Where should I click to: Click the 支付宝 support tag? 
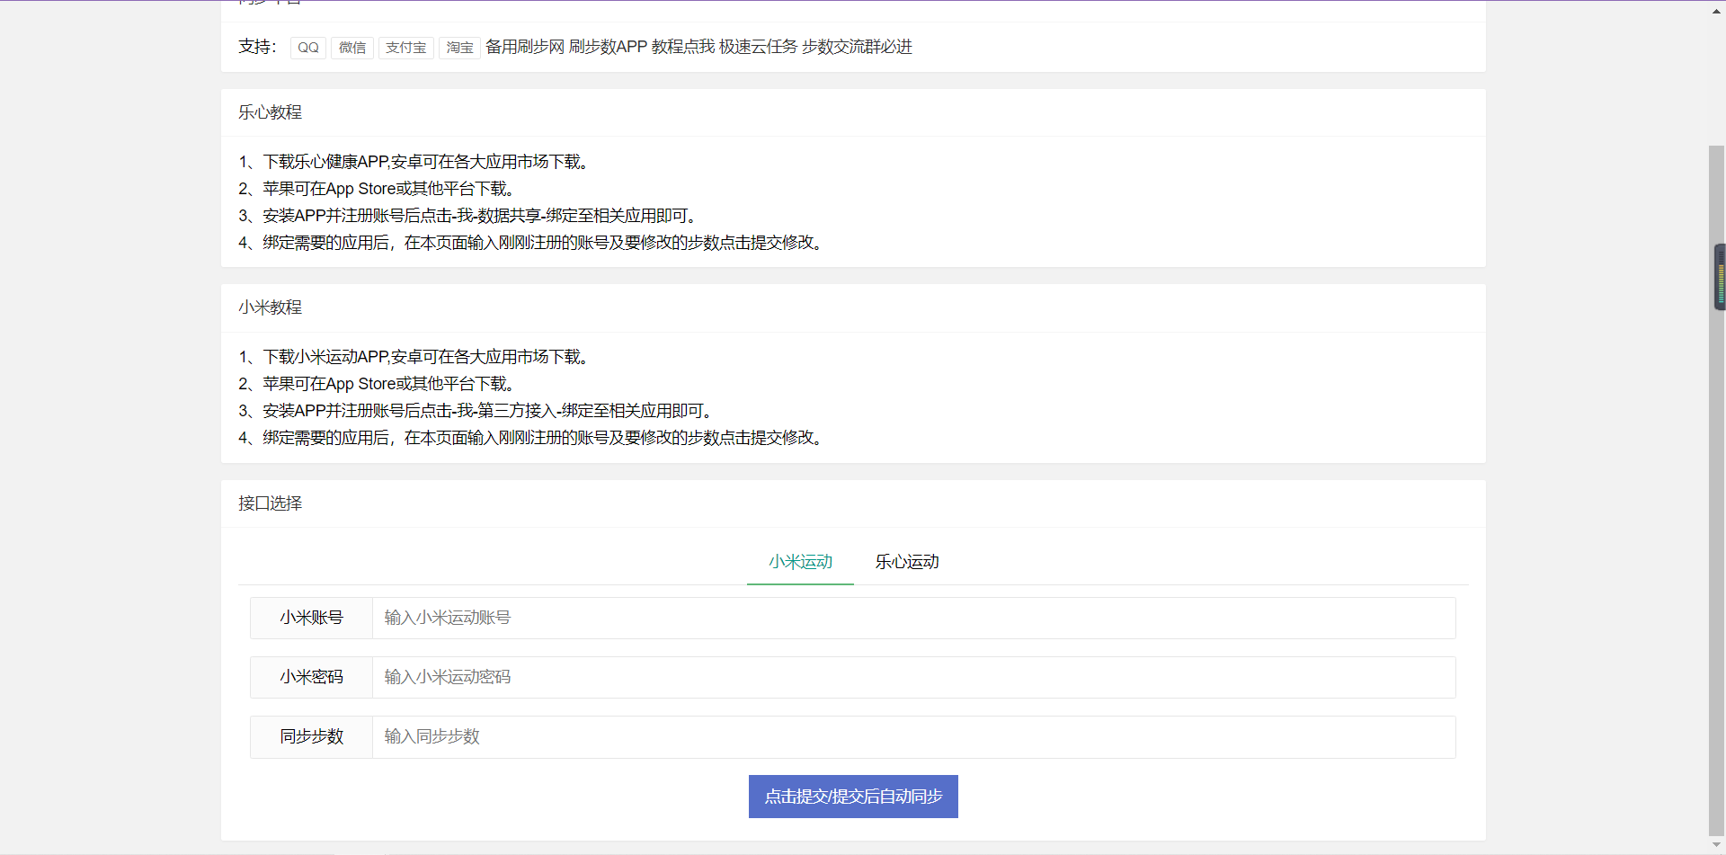pyautogui.click(x=405, y=48)
